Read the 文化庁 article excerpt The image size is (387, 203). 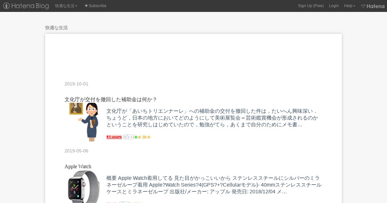point(213,118)
